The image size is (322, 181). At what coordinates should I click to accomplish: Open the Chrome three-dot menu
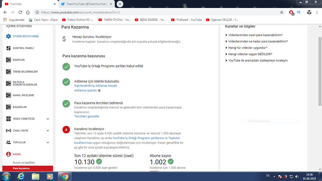(317, 12)
